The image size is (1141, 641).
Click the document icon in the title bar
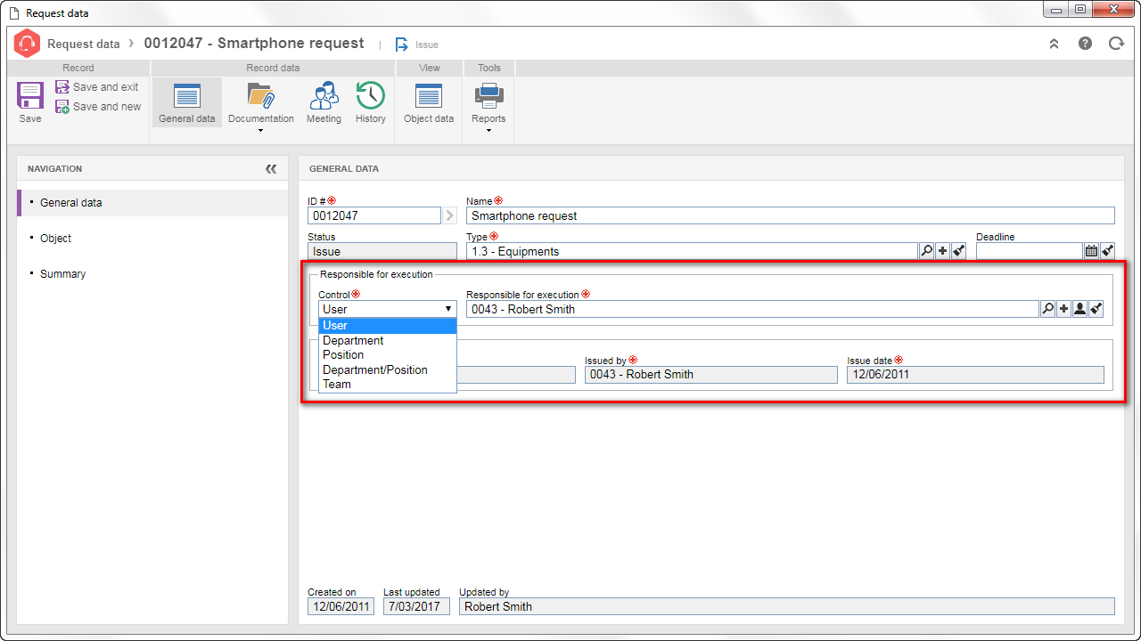coord(13,13)
